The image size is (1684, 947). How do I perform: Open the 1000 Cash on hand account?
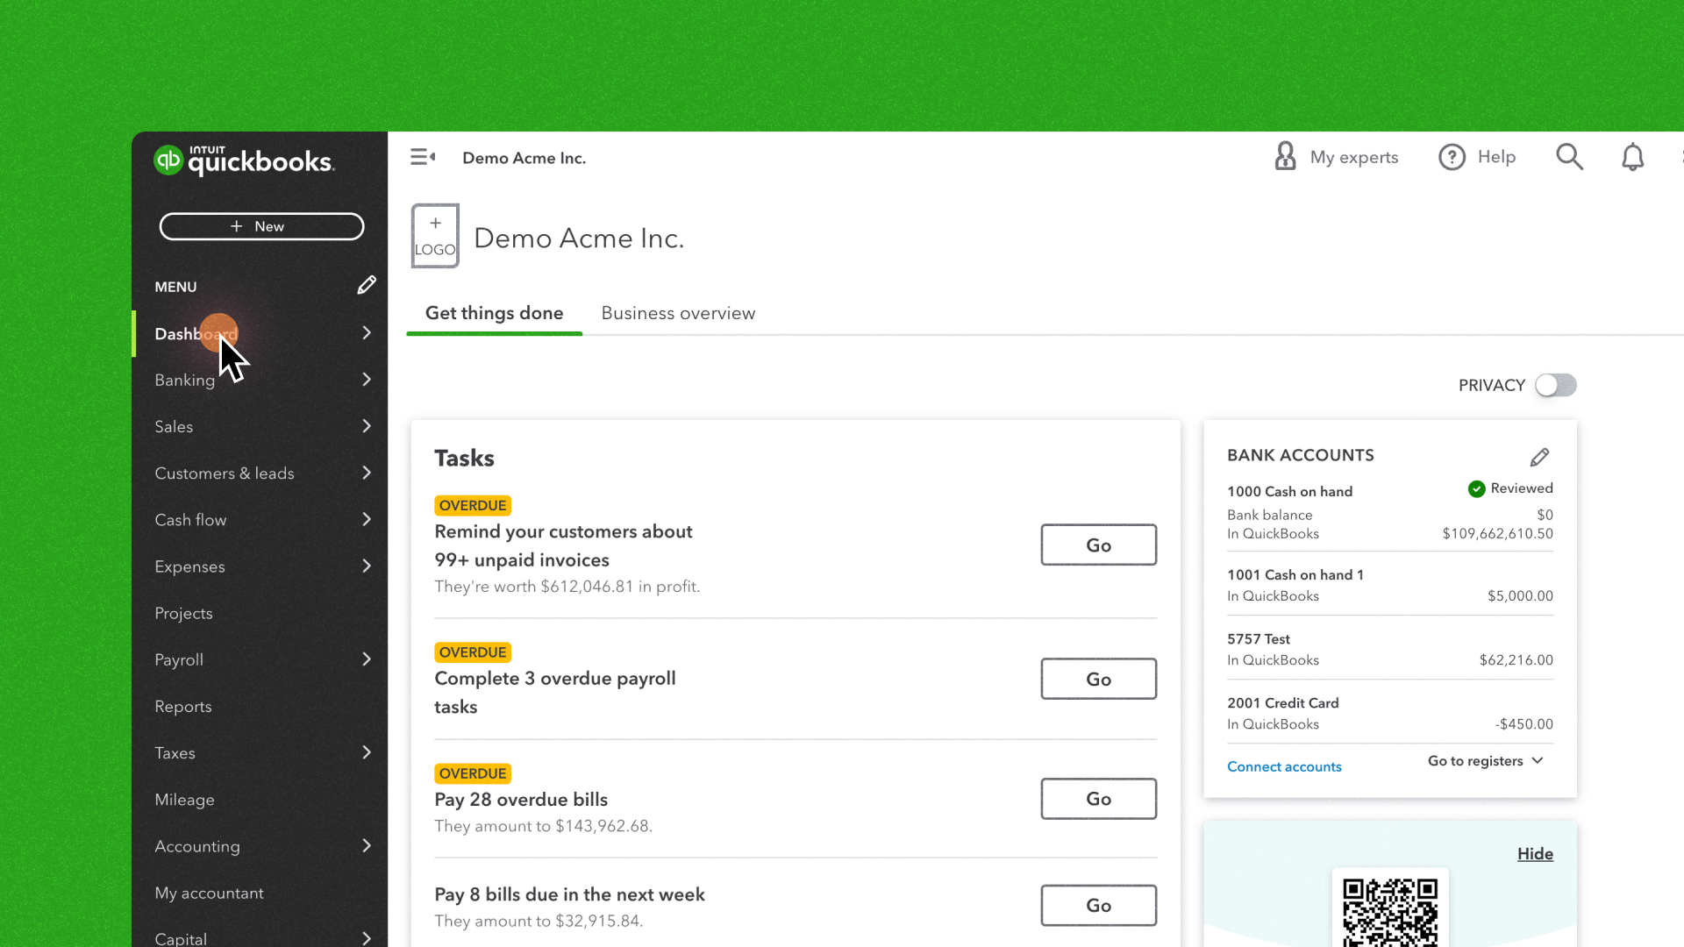pos(1289,491)
